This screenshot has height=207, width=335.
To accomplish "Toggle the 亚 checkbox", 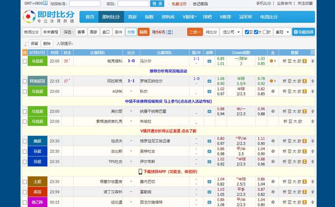I will coord(247,32).
